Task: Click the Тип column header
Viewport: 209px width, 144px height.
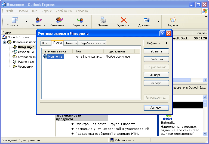Action: (x=88, y=51)
